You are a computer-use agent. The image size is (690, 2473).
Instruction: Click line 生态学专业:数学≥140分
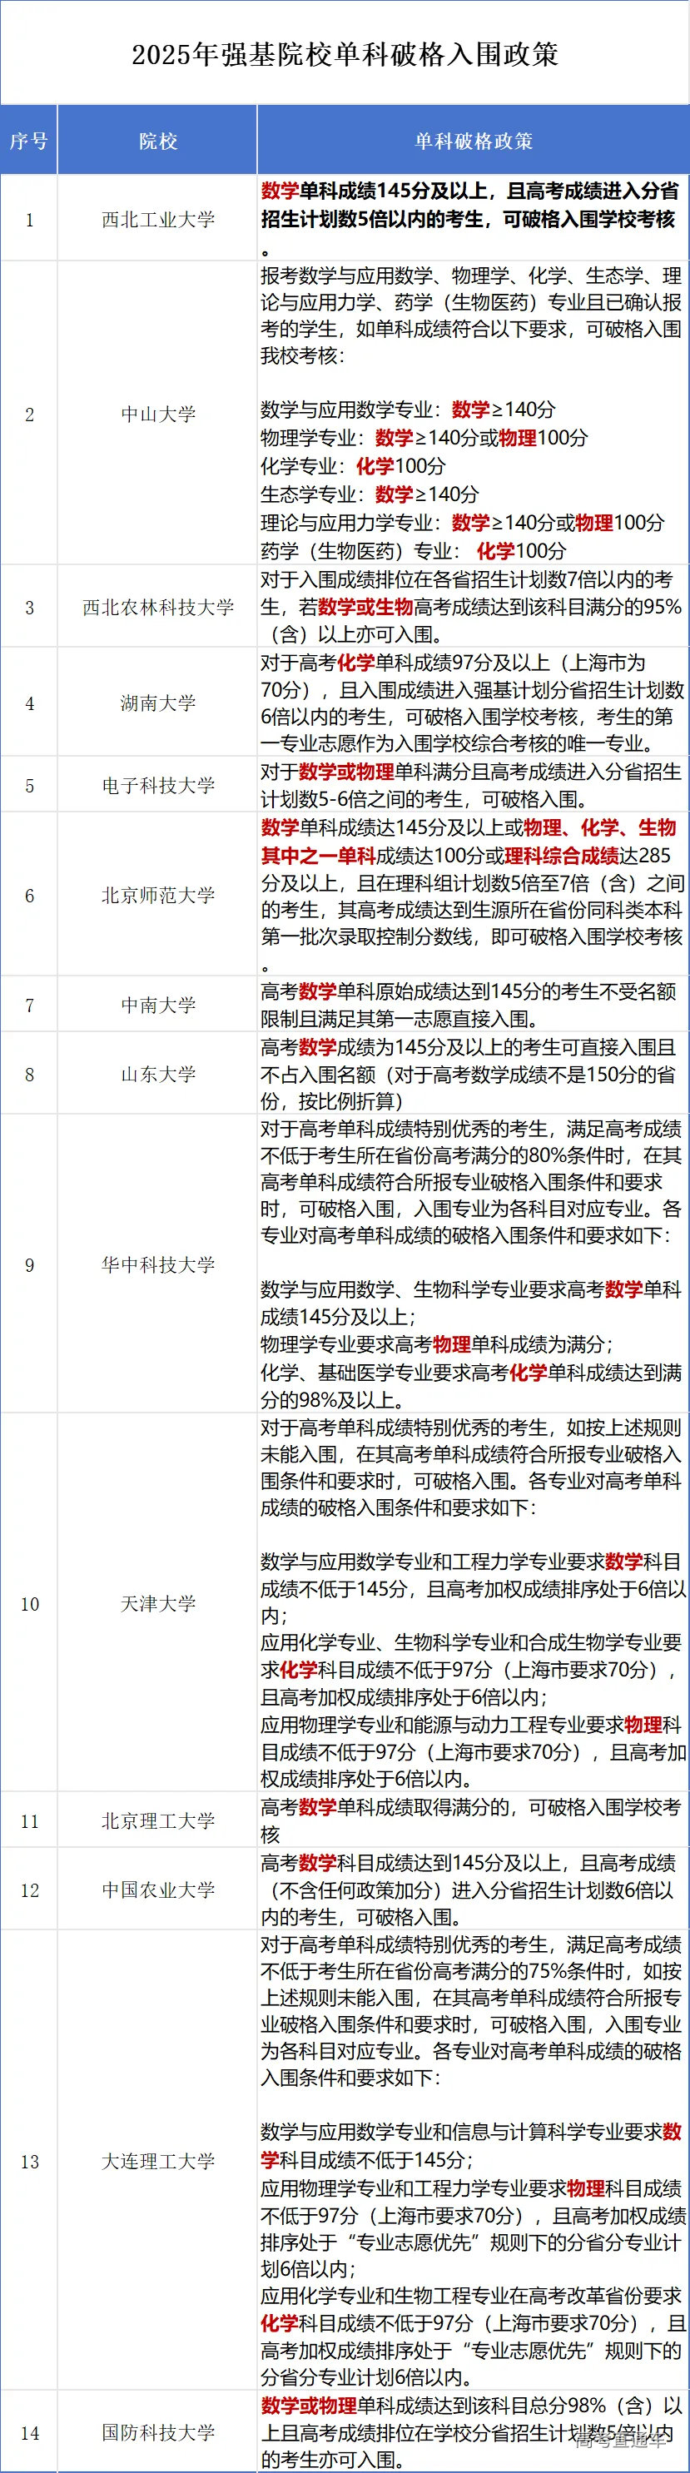click(x=370, y=494)
